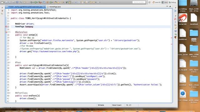Screen dimensions: 200x112
Task: Maximize the editor area
Action: tap(170, 6)
